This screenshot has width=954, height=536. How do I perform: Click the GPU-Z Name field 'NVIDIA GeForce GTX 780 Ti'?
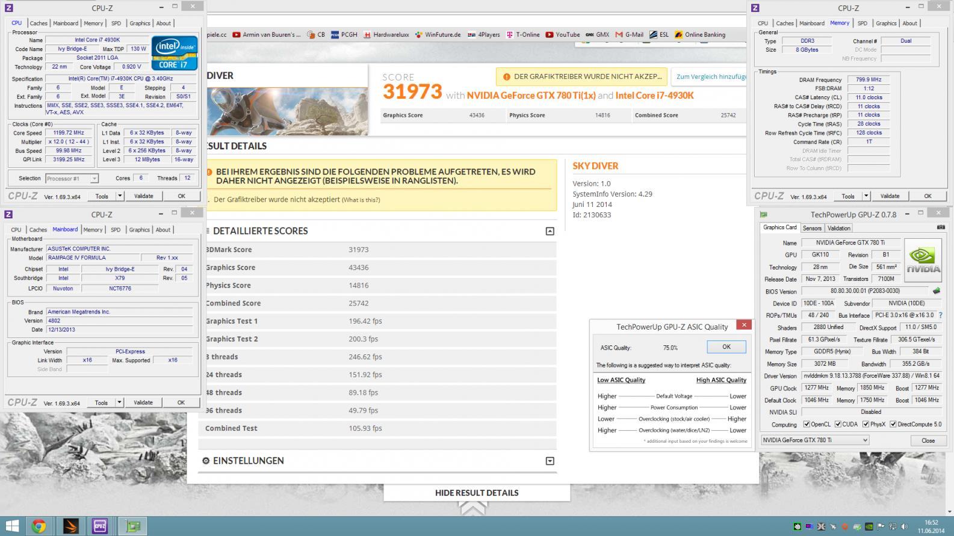[850, 243]
